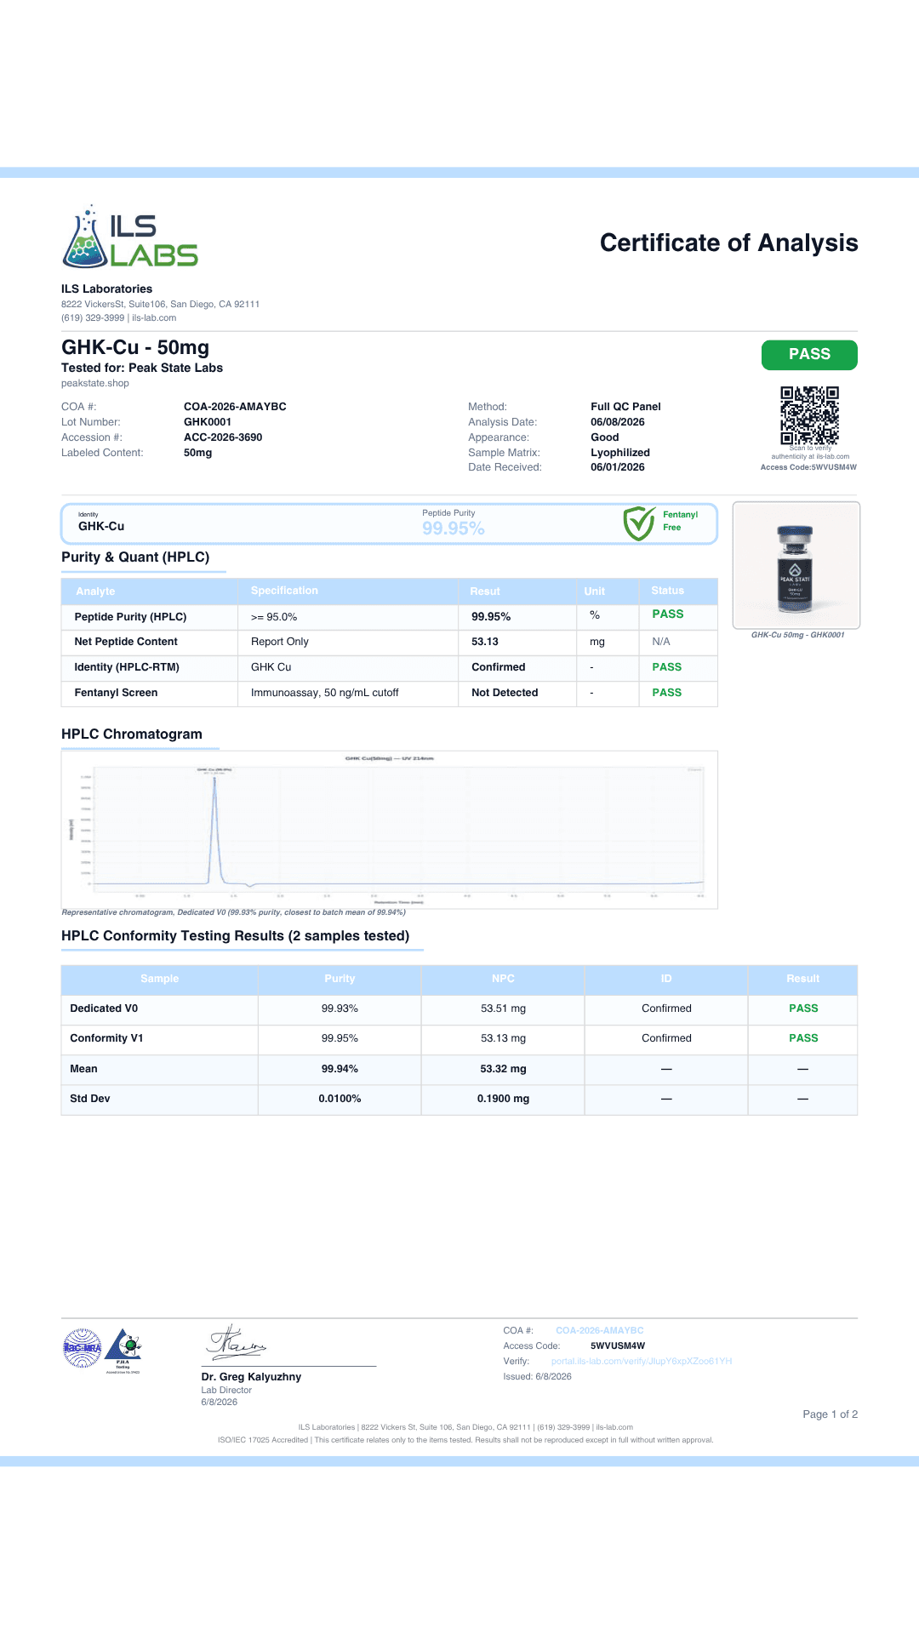Image resolution: width=919 pixels, height=1634 pixels.
Task: Select Dr. Greg Kalyuzhny name
Action: (x=251, y=1377)
